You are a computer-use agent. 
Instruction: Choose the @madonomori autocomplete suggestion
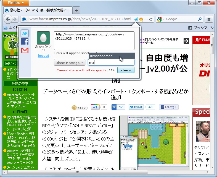click(x=112, y=56)
